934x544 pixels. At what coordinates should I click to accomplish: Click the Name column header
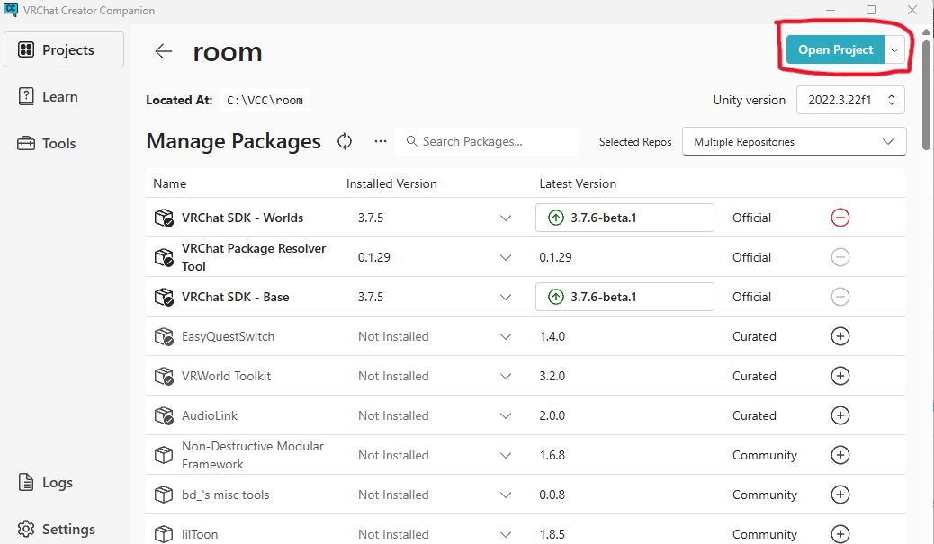(x=170, y=184)
